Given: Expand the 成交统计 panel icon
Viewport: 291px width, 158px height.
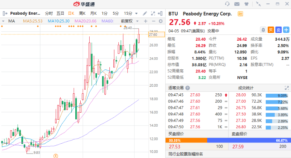Looking at the screenshot, I should pyautogui.click(x=287, y=88).
